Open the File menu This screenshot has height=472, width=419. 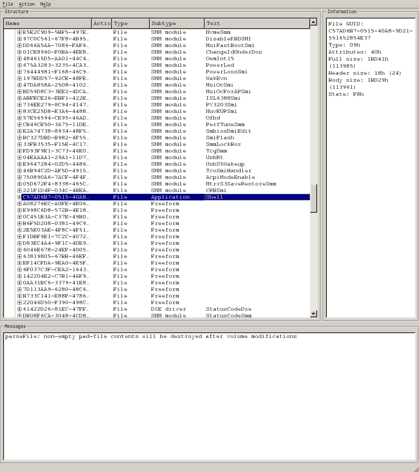pos(7,4)
